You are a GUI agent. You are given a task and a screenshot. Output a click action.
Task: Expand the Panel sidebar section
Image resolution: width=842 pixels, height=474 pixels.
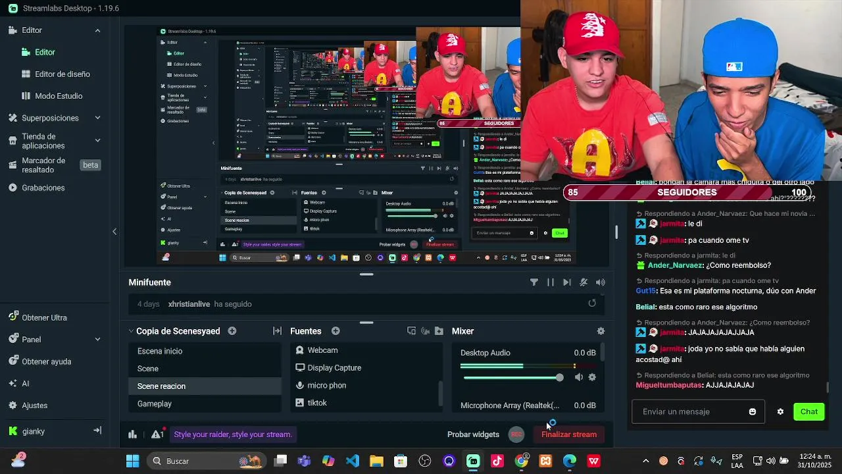click(97, 340)
